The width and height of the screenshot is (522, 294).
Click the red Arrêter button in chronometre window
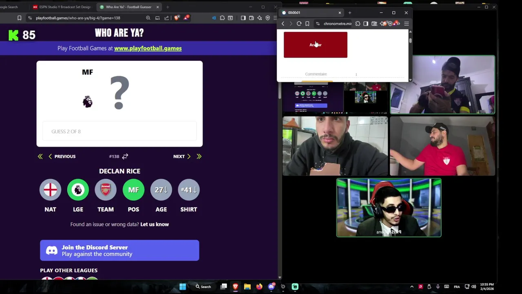tap(316, 45)
